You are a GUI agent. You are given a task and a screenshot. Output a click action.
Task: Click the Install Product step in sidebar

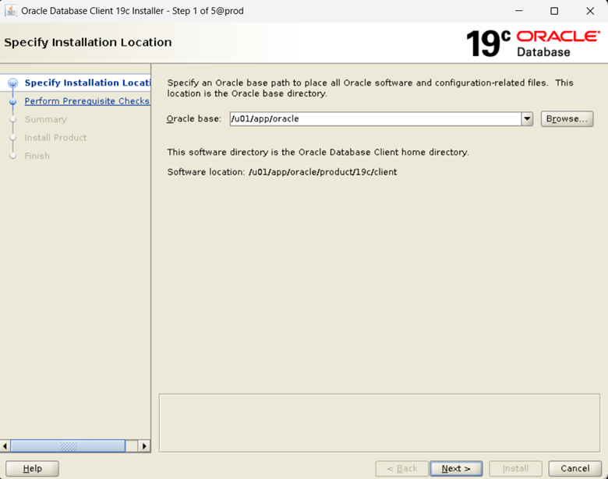(x=55, y=138)
